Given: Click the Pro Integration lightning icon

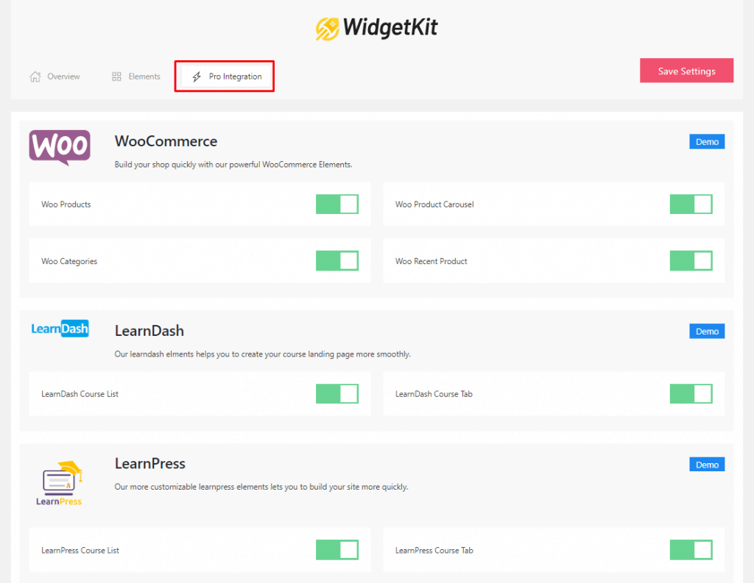Looking at the screenshot, I should [x=197, y=76].
